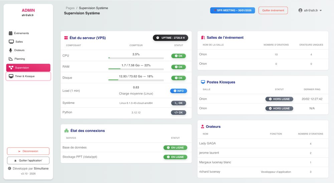334x183 pixels.
Task: Click the speaker icon next to Orateurs panel title
Action: pos(203,127)
